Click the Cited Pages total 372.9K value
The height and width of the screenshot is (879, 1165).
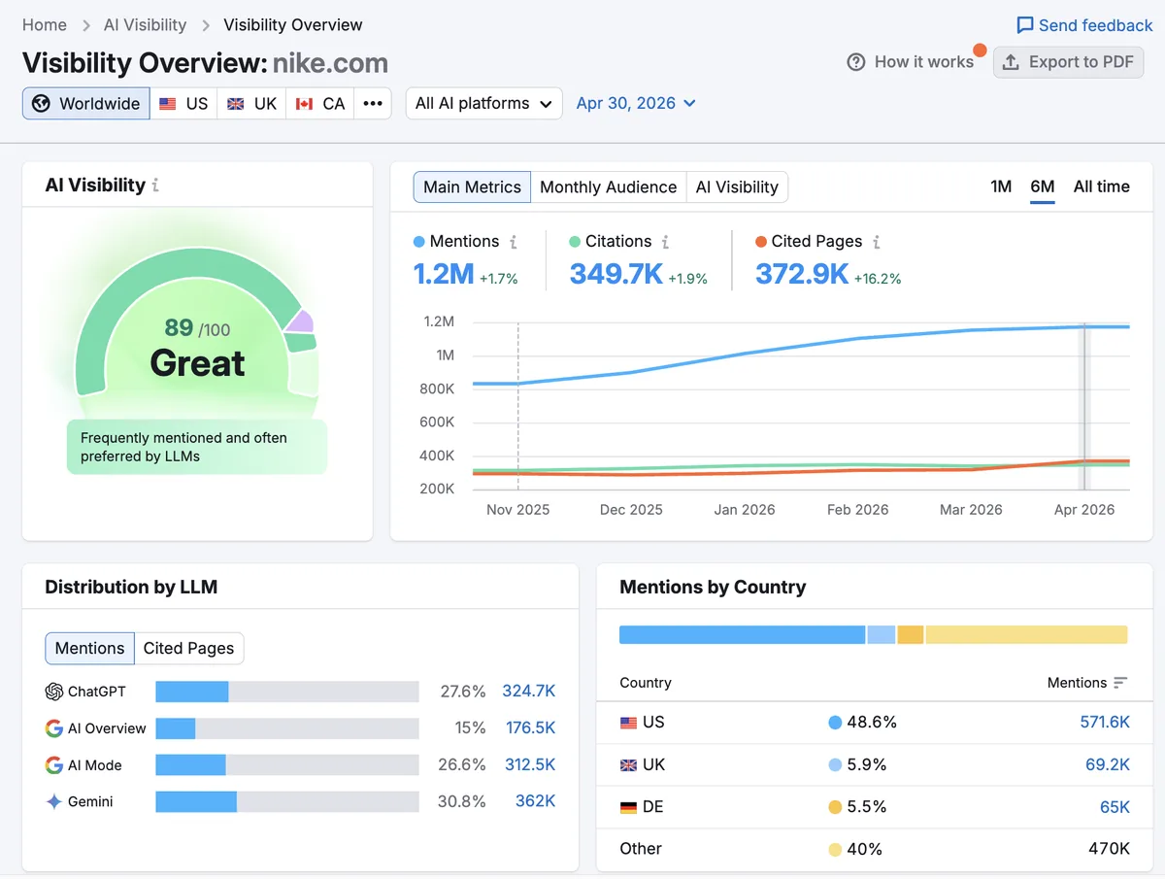pos(802,275)
